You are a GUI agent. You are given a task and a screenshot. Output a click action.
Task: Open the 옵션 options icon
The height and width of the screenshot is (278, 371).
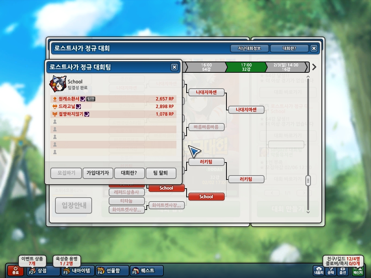tap(343, 271)
